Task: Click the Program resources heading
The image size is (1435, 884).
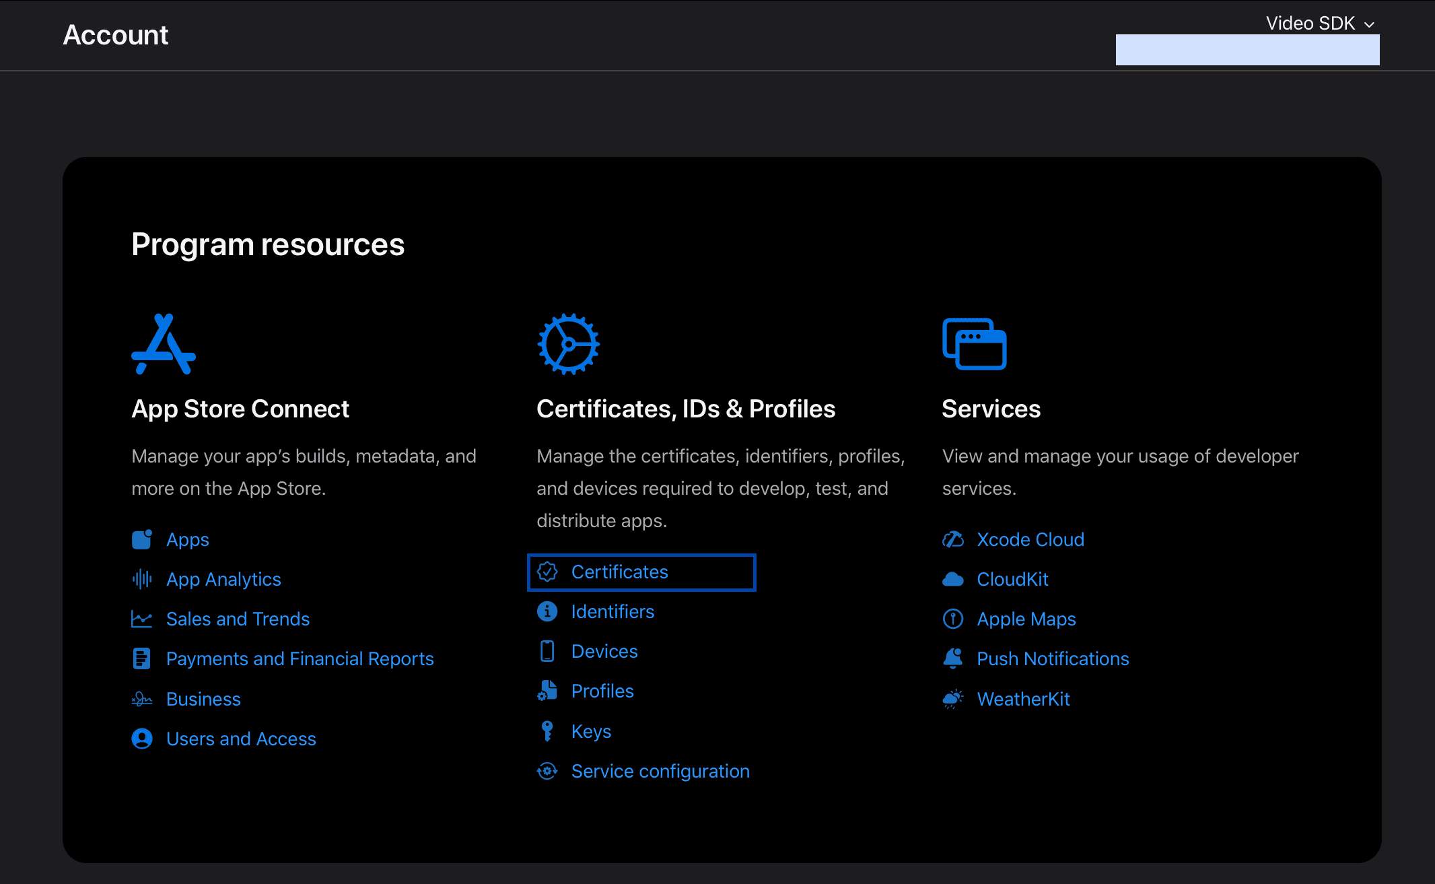Action: (x=268, y=244)
